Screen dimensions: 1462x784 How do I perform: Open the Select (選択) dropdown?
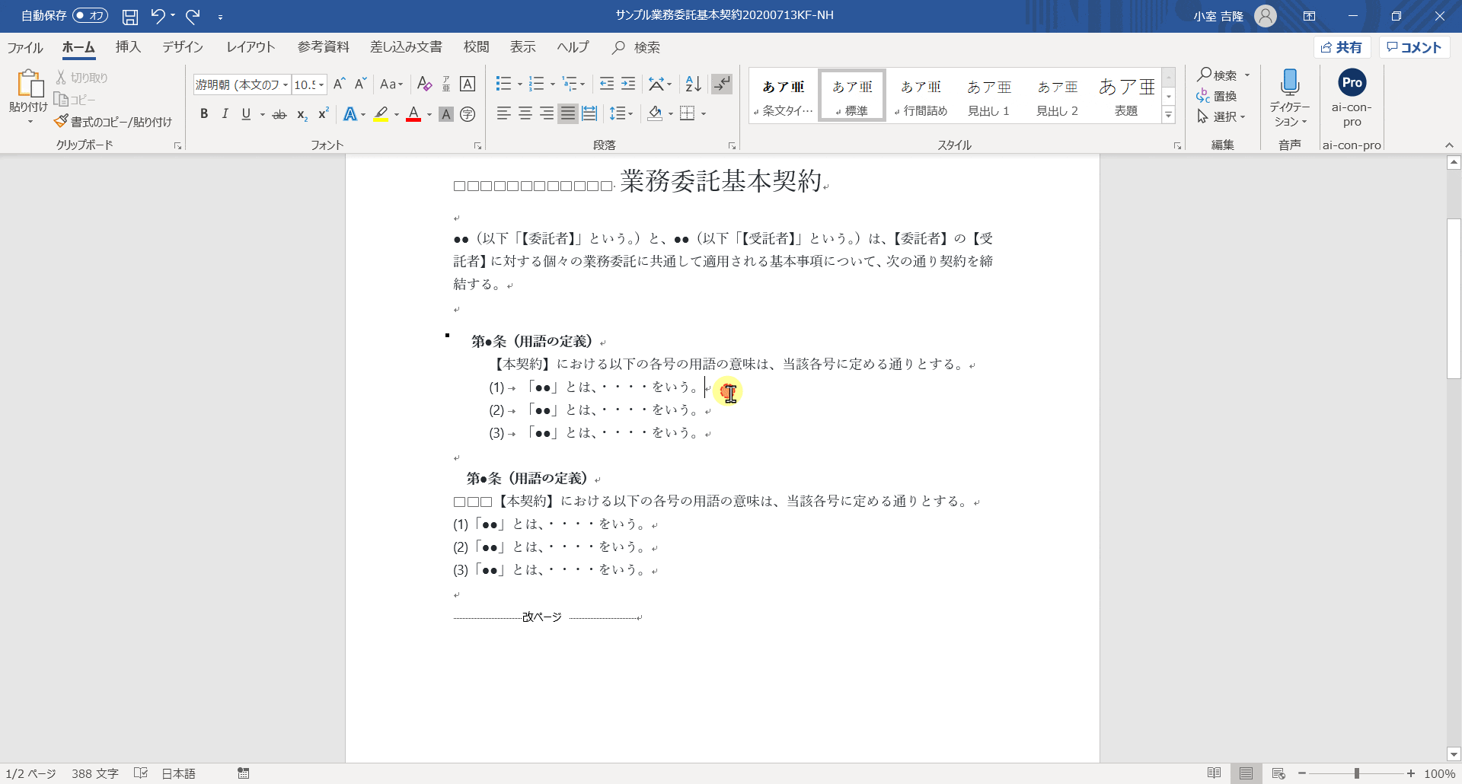point(1221,116)
